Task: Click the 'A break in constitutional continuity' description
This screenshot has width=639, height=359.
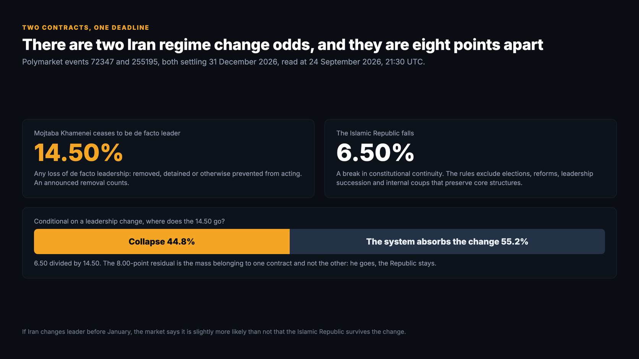Action: pos(465,178)
